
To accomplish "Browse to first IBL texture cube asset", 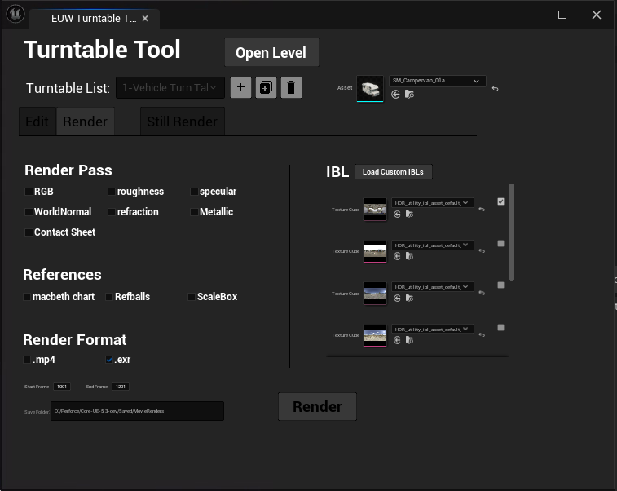I will (x=409, y=215).
